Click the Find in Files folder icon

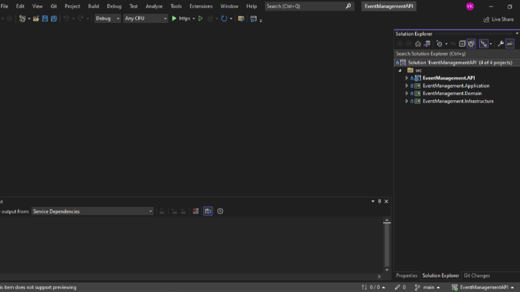click(241, 19)
